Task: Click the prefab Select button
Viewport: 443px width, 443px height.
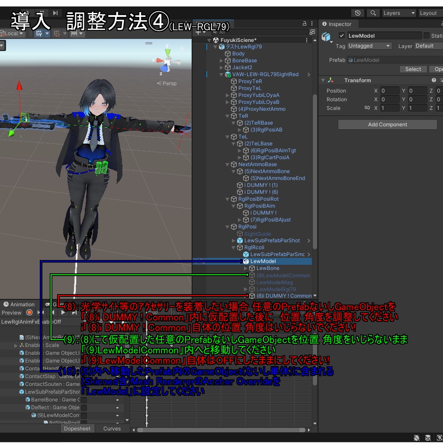Action: pyautogui.click(x=413, y=69)
